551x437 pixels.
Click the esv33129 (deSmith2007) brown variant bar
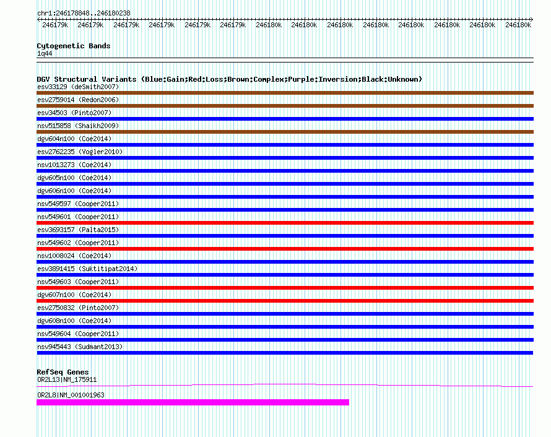point(285,93)
